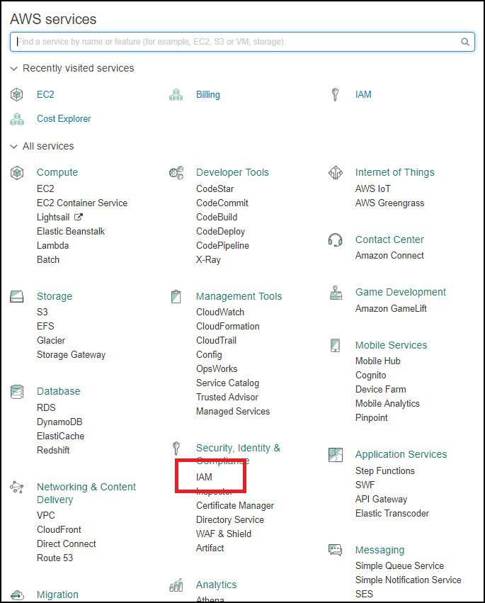Open API Gateway service

(x=381, y=500)
